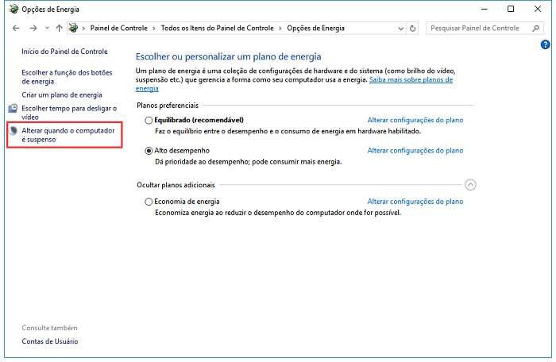Screen dimensions: 556x362
Task: Collapse the Ocultar planos adicionais section
Action: coord(470,185)
